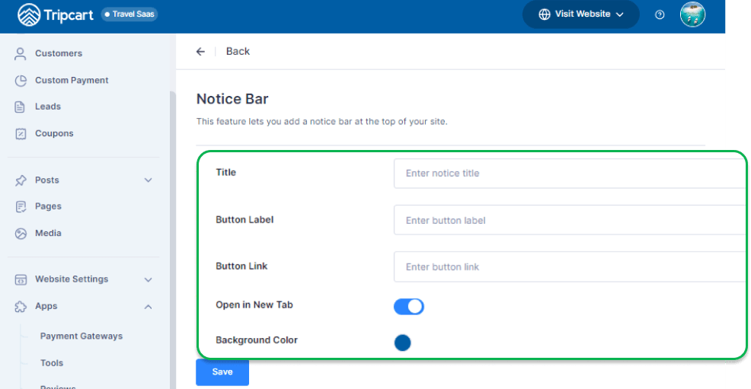Click the Background Color label
Viewport: 751px width, 389px height.
257,340
